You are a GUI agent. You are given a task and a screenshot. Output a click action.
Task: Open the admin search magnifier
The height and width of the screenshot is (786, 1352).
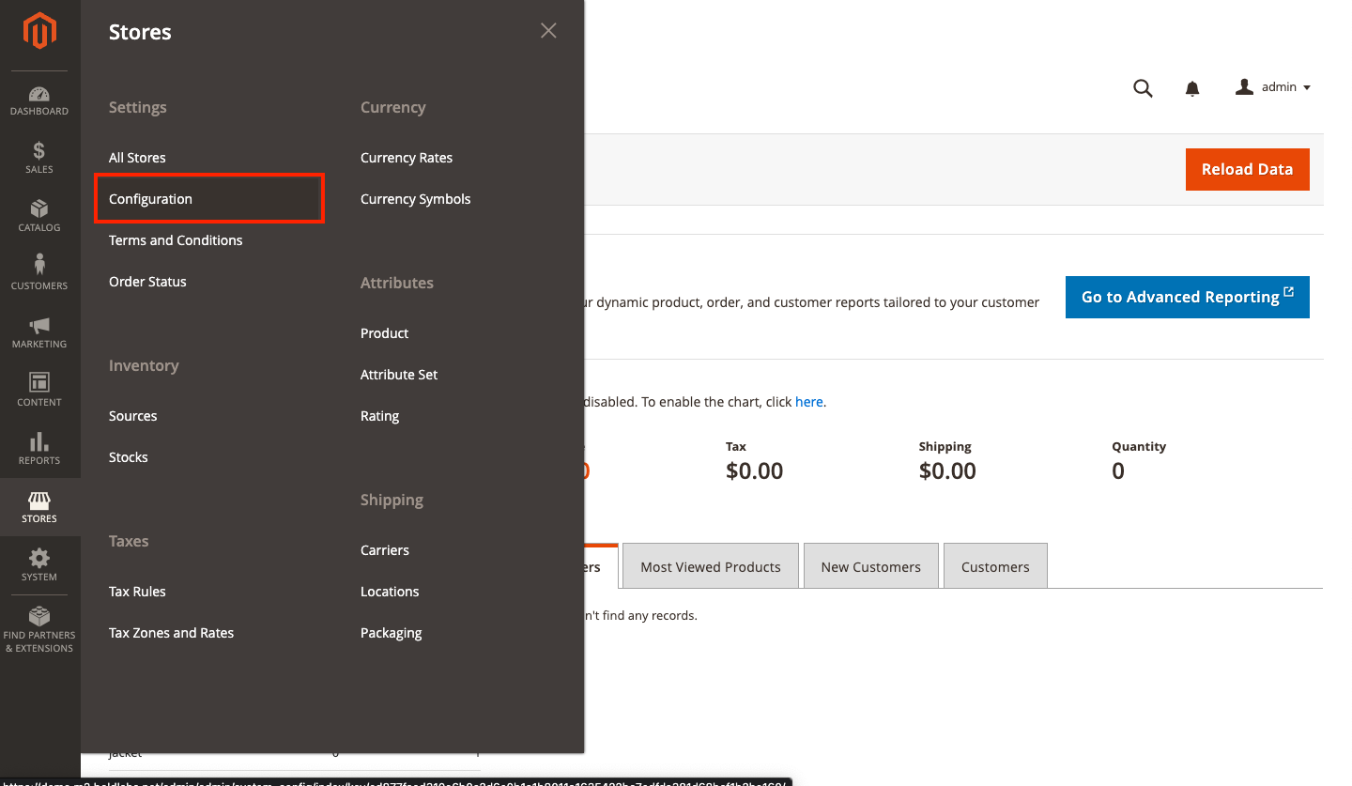click(x=1143, y=87)
